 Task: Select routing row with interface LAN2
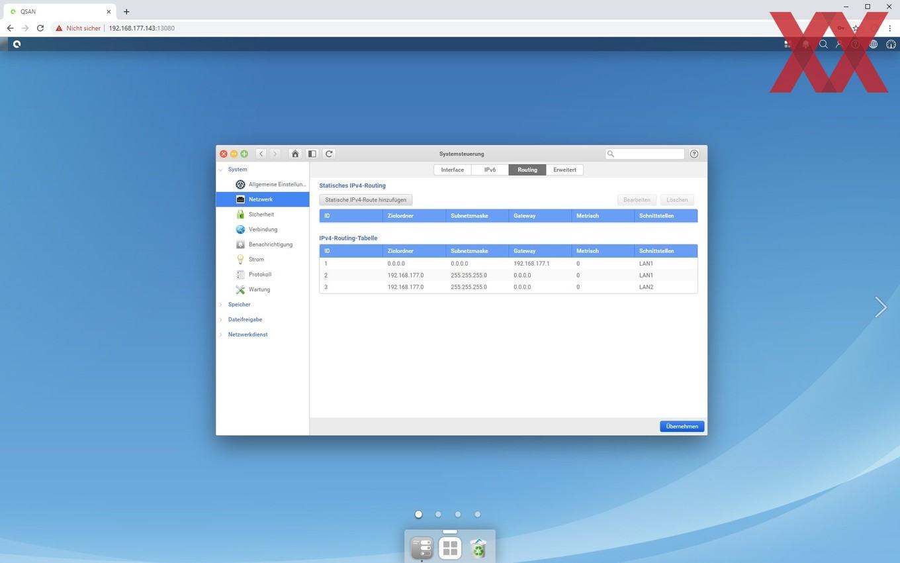click(508, 287)
